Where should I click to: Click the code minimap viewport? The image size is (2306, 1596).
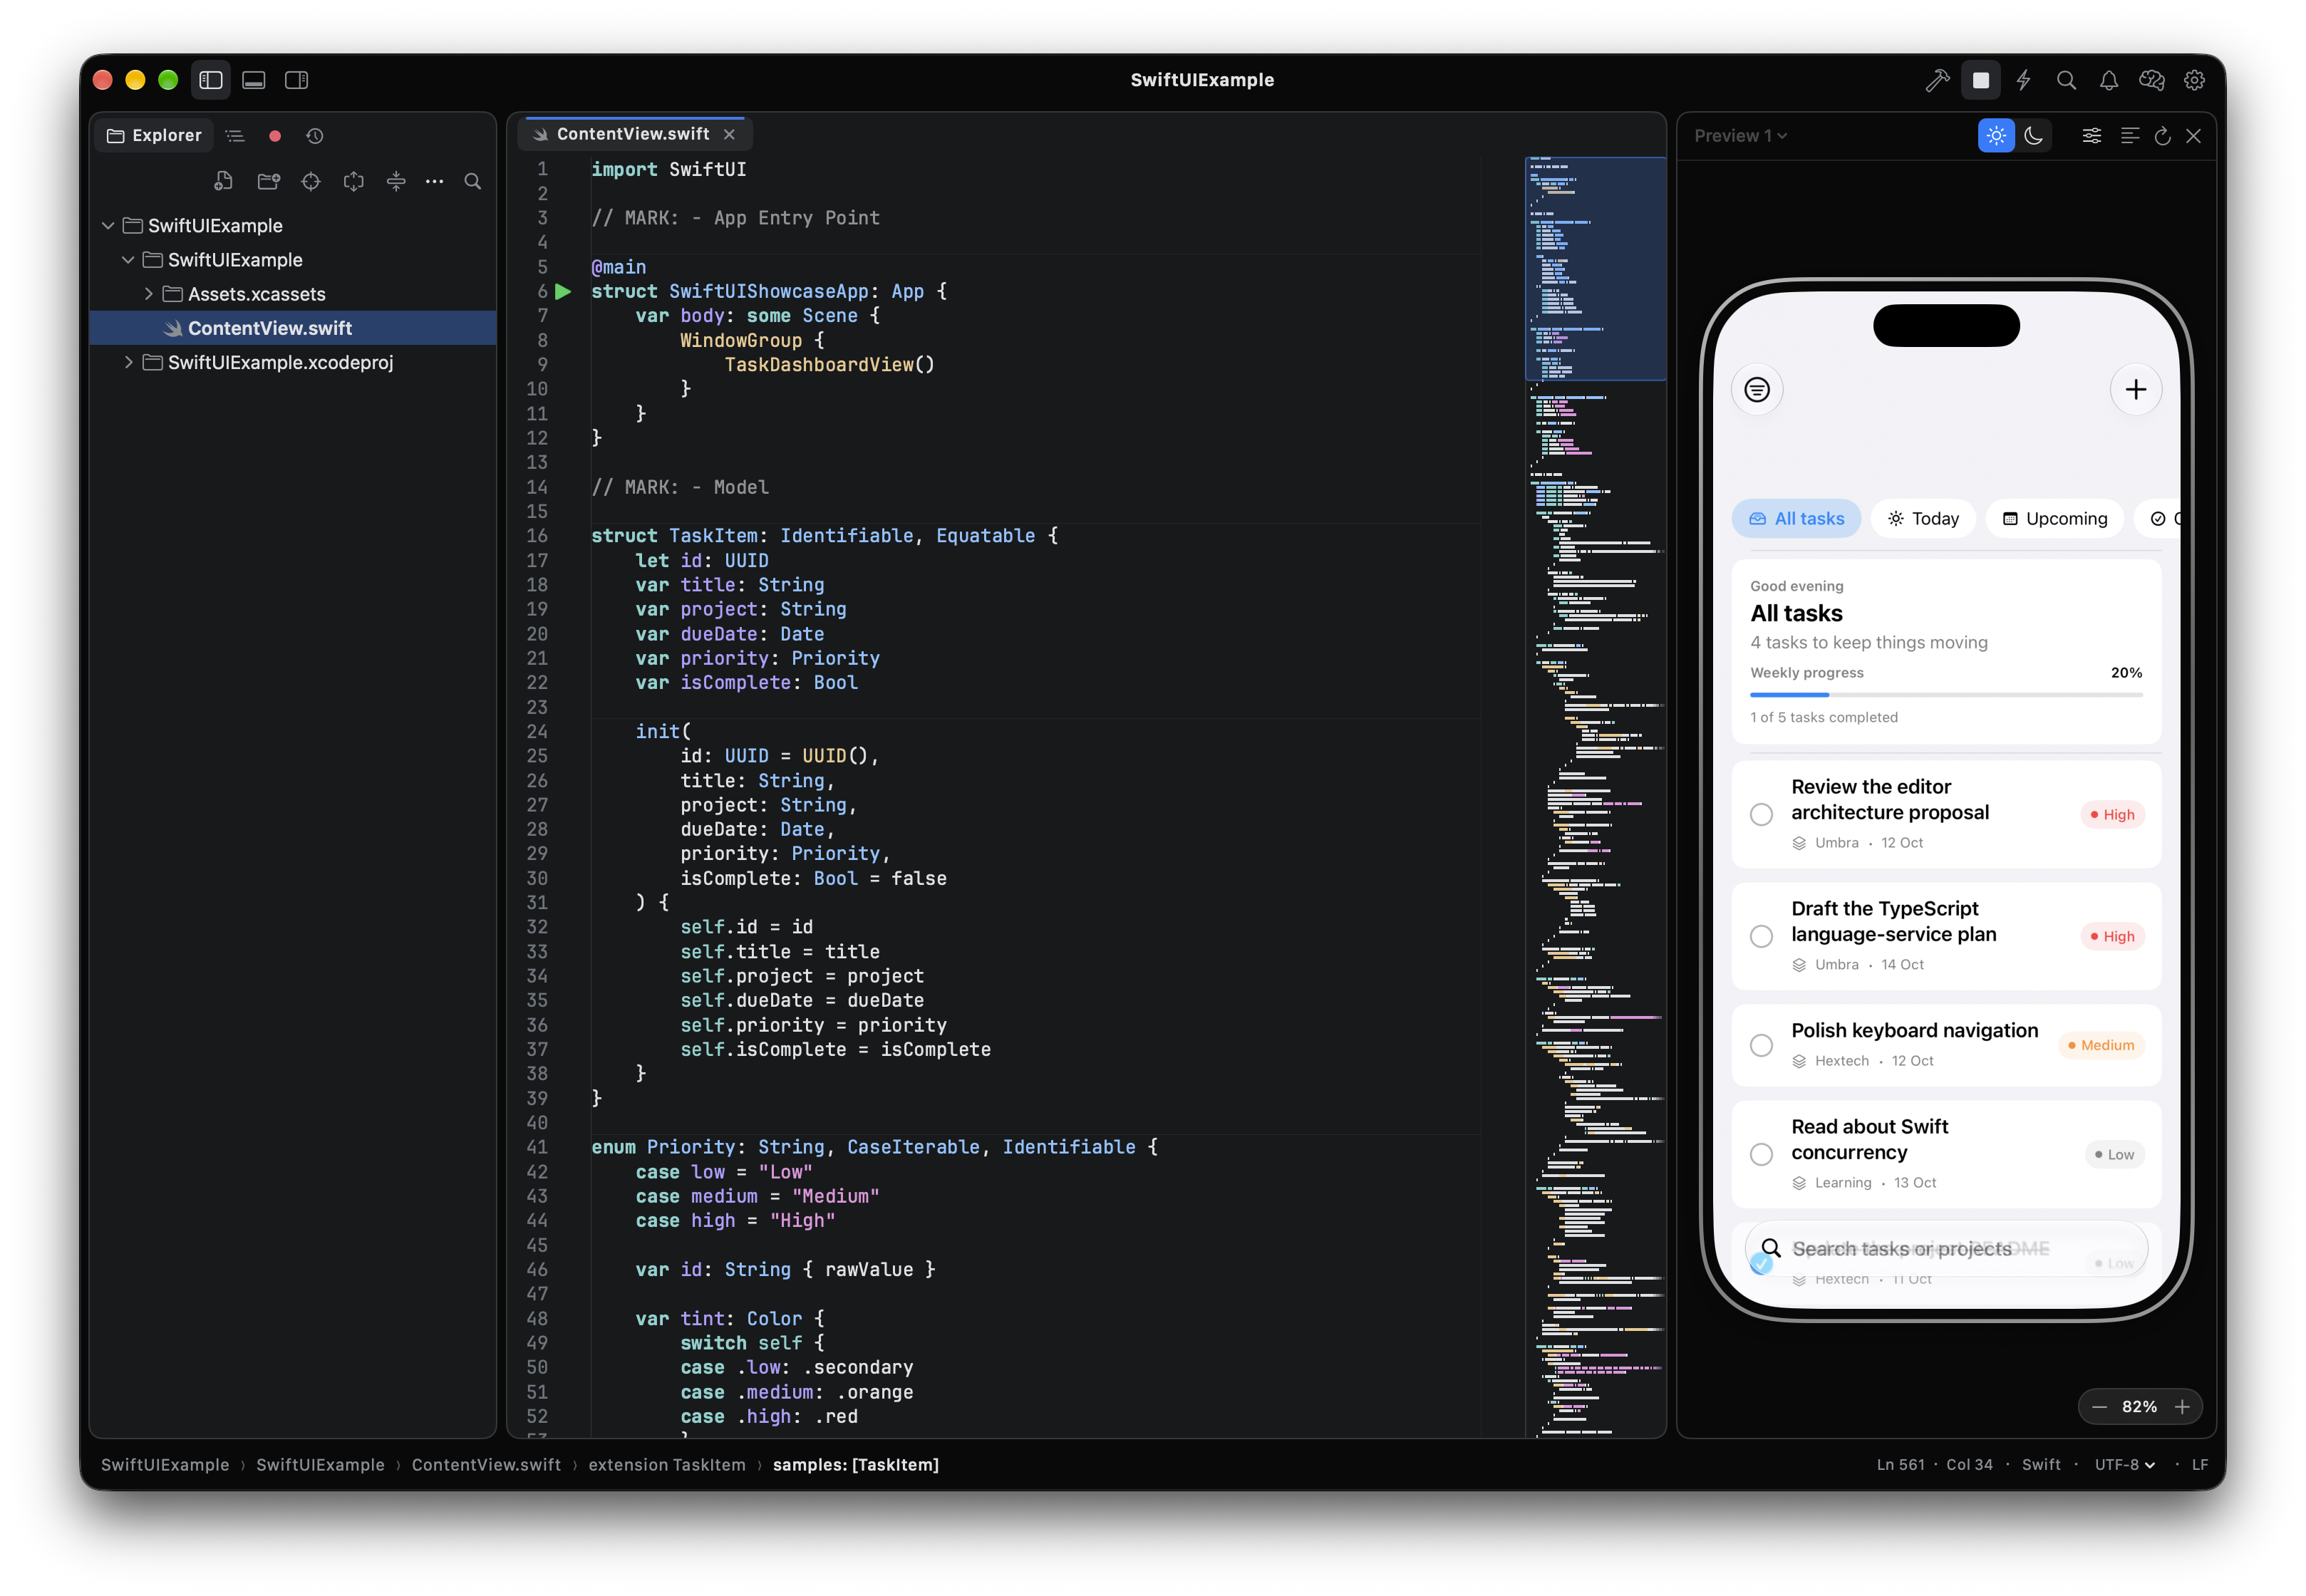click(x=1595, y=268)
